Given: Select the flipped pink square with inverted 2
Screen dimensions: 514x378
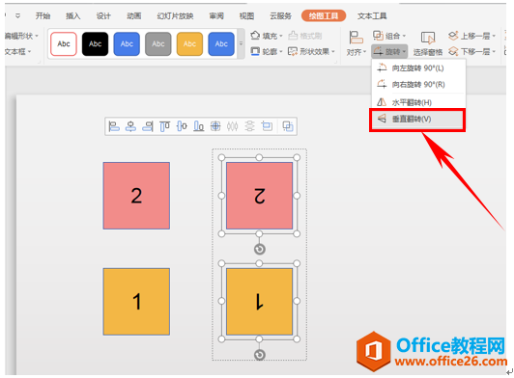Looking at the screenshot, I should click(259, 196).
